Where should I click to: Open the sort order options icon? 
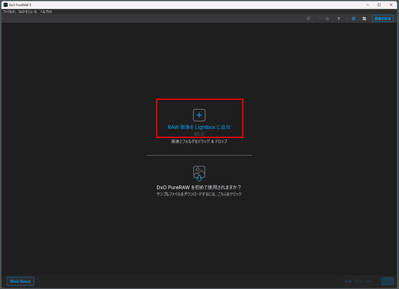[x=327, y=19]
